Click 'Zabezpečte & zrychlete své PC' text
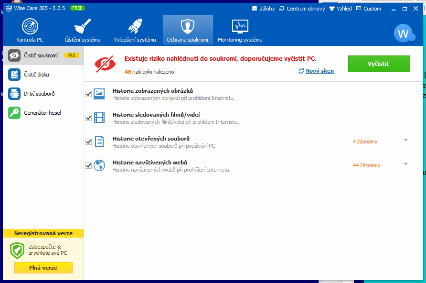The image size is (426, 283). [48, 250]
